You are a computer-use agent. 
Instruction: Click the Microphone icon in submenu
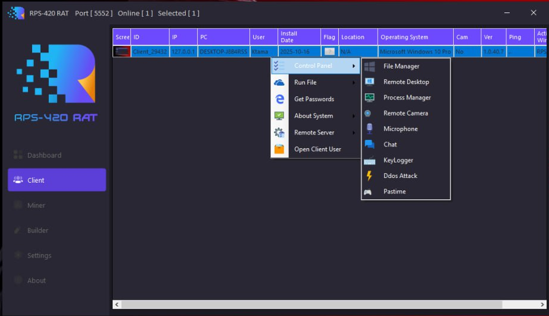click(369, 129)
